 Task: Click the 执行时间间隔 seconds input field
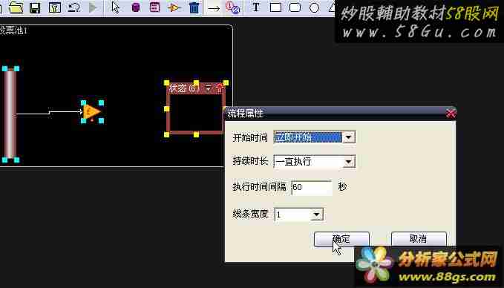click(x=312, y=187)
